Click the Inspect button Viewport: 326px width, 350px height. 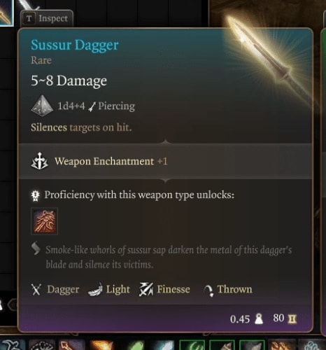(x=47, y=18)
